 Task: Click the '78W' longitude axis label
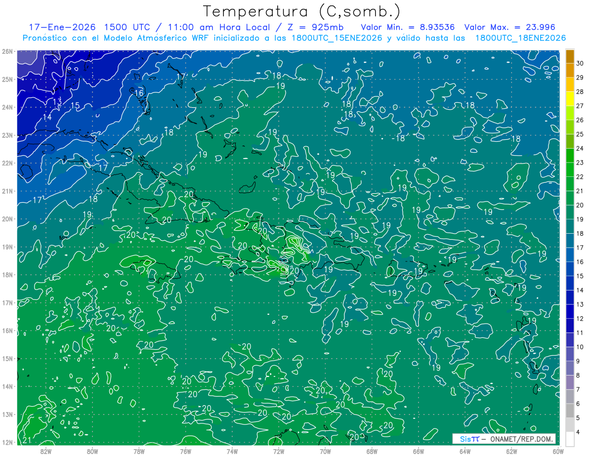coord(139,451)
